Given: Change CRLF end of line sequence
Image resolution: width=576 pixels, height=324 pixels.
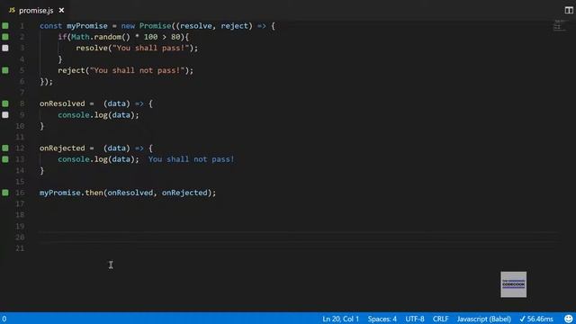Looking at the screenshot, I should 440,319.
